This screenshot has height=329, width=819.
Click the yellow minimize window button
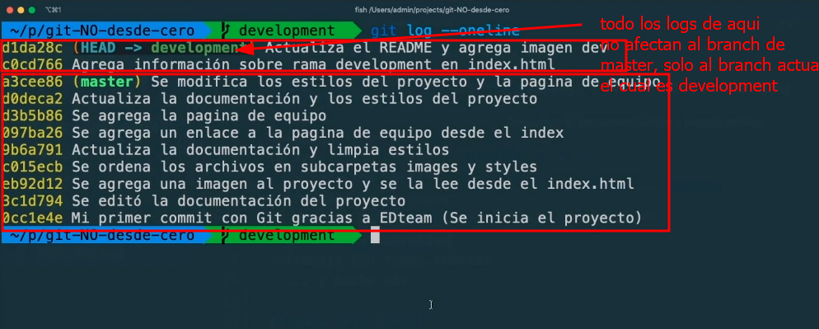21,10
